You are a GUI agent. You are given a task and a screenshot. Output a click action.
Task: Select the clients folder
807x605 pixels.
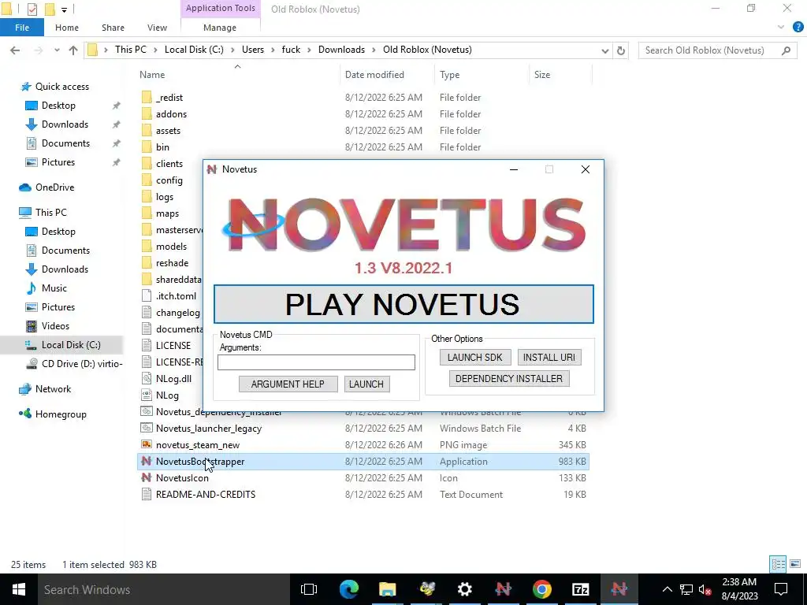(x=169, y=164)
